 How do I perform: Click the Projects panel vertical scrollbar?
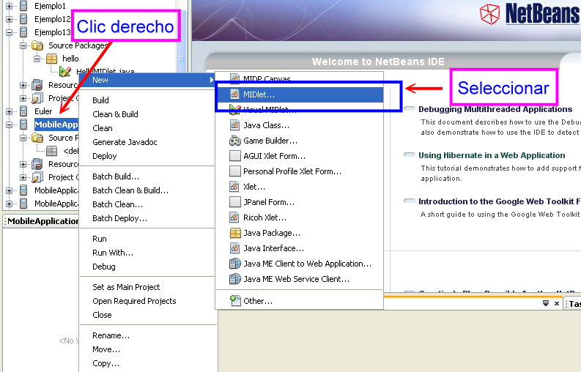point(181,42)
